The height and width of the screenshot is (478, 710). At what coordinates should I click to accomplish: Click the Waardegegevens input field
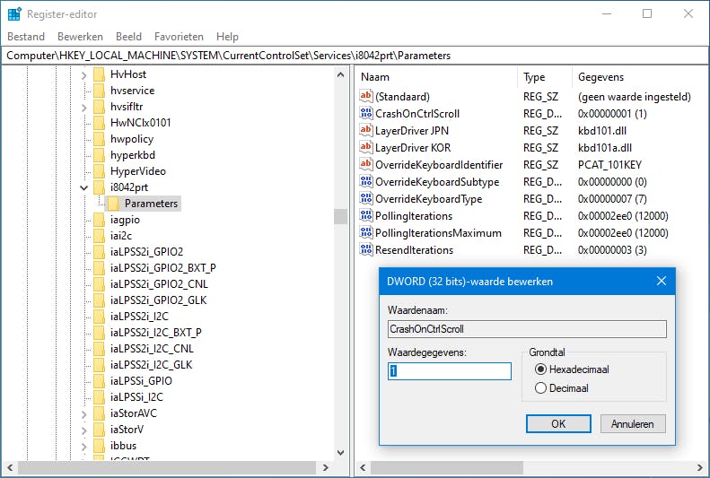point(449,370)
